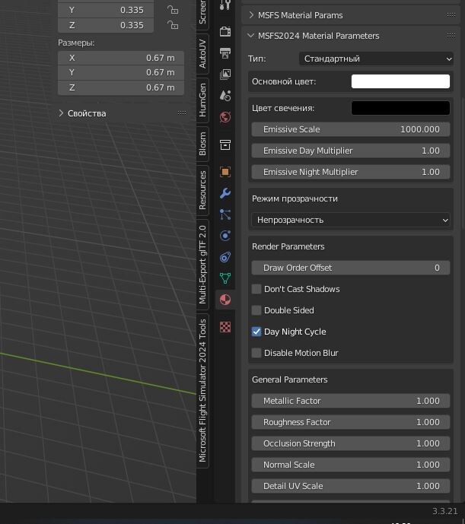Click Occlusion Strength field

[x=351, y=443]
